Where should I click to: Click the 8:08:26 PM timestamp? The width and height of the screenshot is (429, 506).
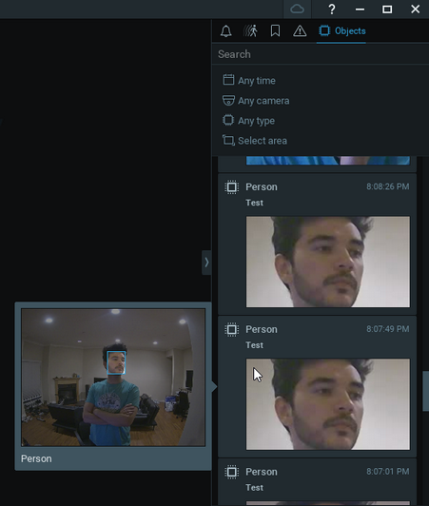(388, 186)
